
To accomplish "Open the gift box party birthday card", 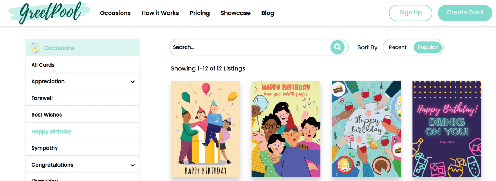I will coord(206,129).
